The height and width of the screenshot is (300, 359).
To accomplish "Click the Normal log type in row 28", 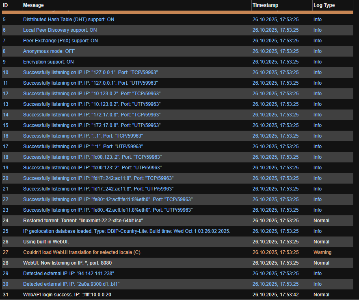I will (x=321, y=263).
